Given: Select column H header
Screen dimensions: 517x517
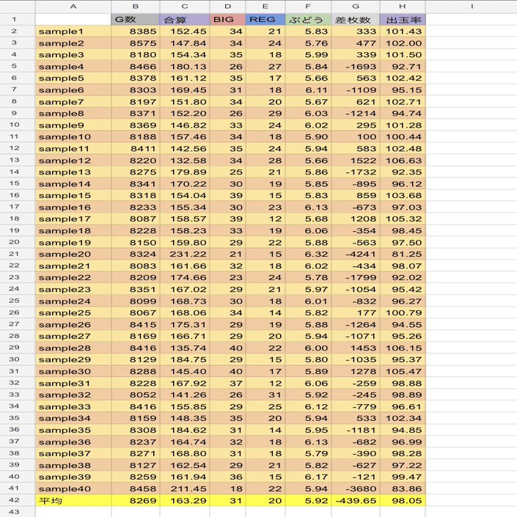Looking at the screenshot, I should [403, 7].
